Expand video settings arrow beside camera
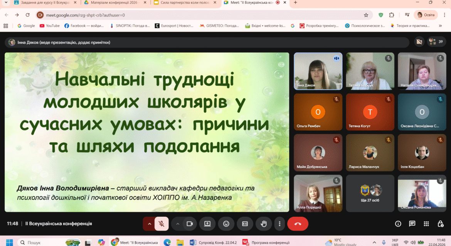The image size is (451, 246). [x=177, y=224]
